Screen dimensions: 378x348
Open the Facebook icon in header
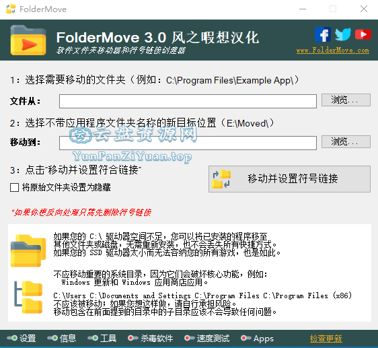(x=323, y=34)
